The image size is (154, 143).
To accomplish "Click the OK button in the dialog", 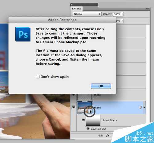I will (x=101, y=86).
